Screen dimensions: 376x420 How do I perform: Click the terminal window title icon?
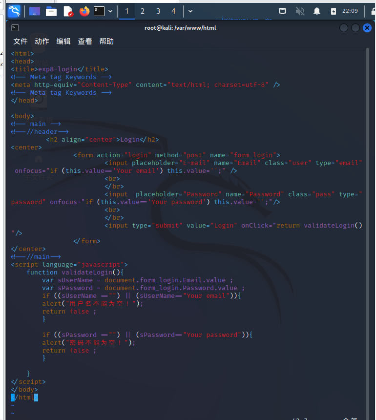pos(15,28)
